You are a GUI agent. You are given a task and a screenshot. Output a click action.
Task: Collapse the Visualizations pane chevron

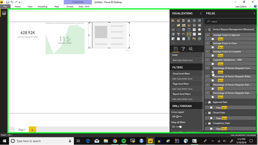pyautogui.click(x=201, y=13)
